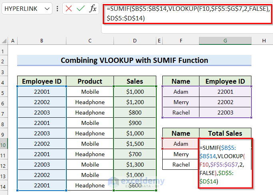Viewport: 273px width, 195px height.
Task: Click the title cell 'Combining VLOOKUP with SUMIF Function'
Action: [x=134, y=60]
